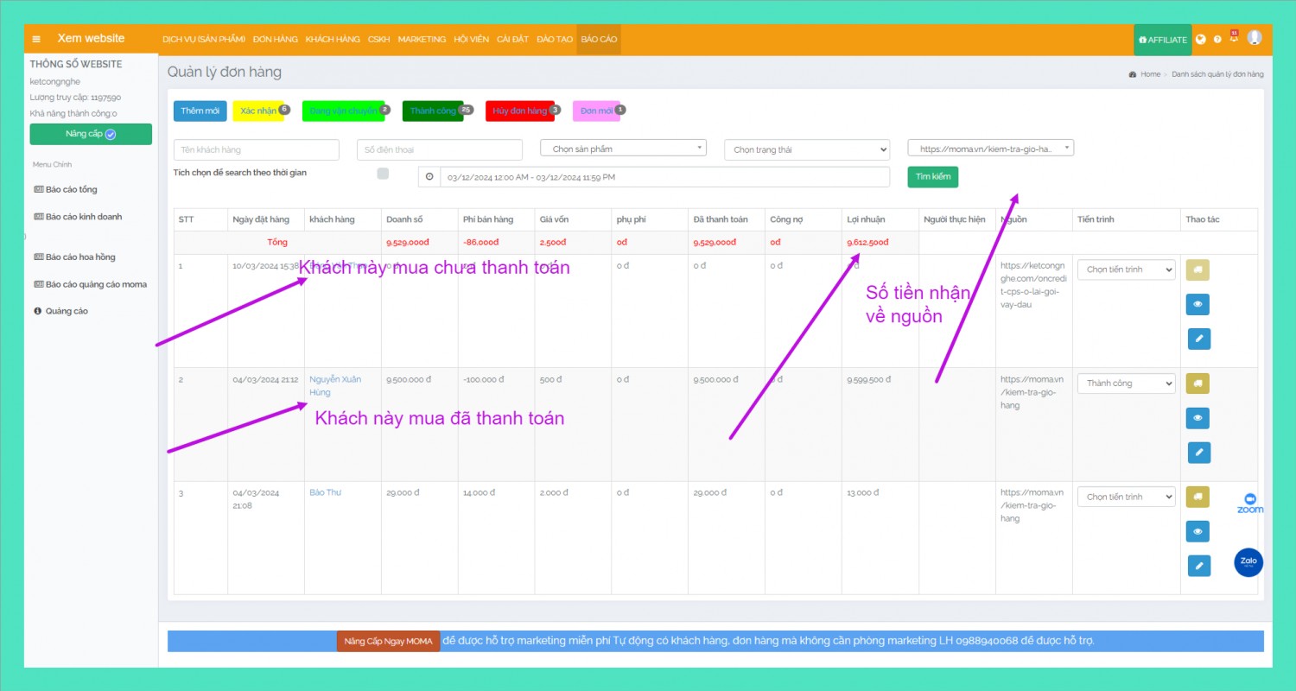The height and width of the screenshot is (691, 1296).
Task: Open the 'Chọn sản phẩm' dropdown
Action: point(623,149)
